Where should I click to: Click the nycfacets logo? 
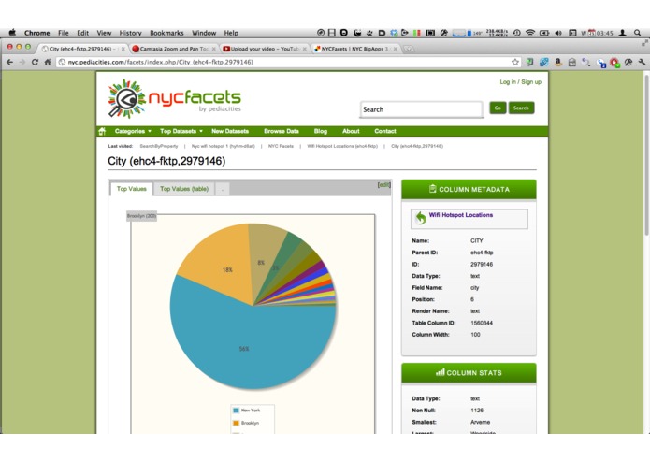(174, 98)
